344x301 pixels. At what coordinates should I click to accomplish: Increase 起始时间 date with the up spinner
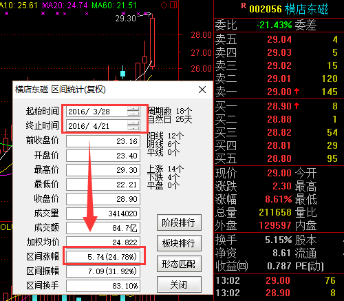click(x=133, y=109)
